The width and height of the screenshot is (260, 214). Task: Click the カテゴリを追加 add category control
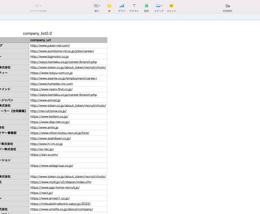pos(38,8)
